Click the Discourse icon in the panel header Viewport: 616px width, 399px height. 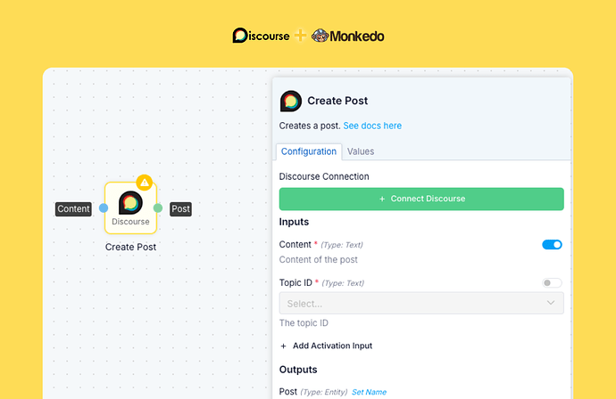coord(291,102)
